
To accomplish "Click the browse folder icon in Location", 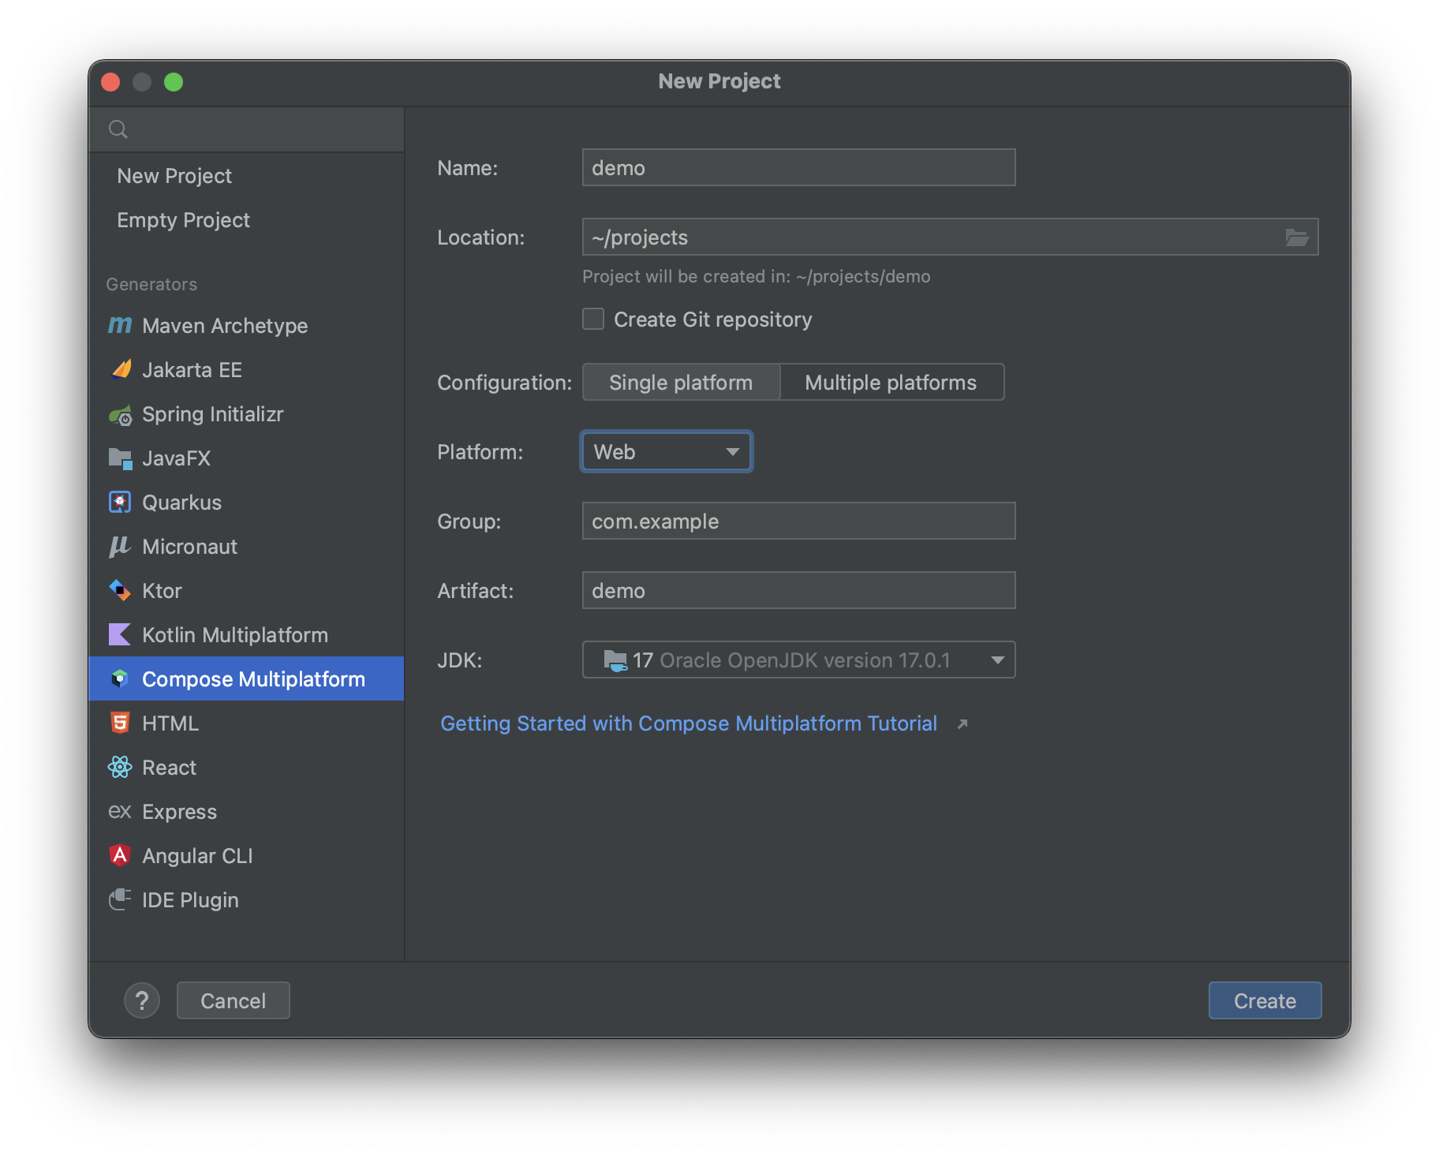I will pos(1296,237).
